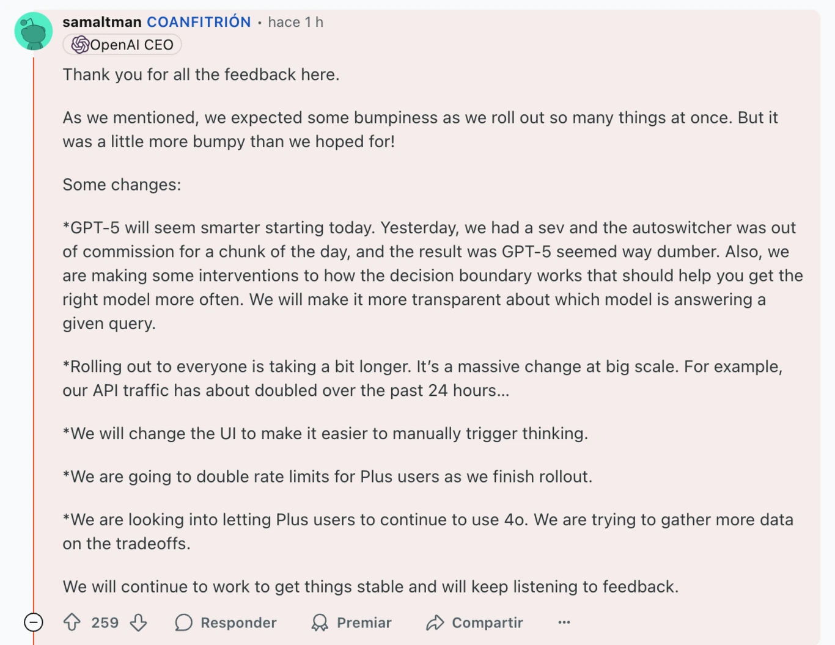Downvote the comment with the down arrow
The height and width of the screenshot is (645, 835).
click(x=139, y=622)
